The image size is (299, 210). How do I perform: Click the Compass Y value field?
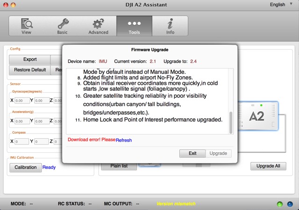coord(42,142)
